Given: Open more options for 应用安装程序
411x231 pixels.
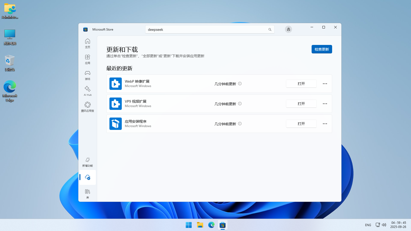Looking at the screenshot, I should [325, 124].
